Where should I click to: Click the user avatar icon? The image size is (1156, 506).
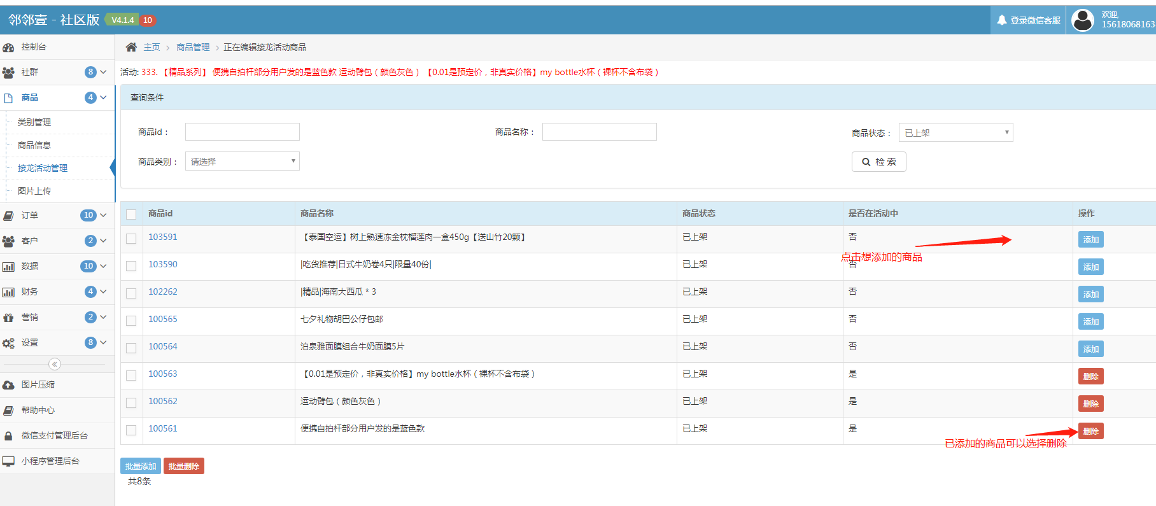tap(1083, 20)
